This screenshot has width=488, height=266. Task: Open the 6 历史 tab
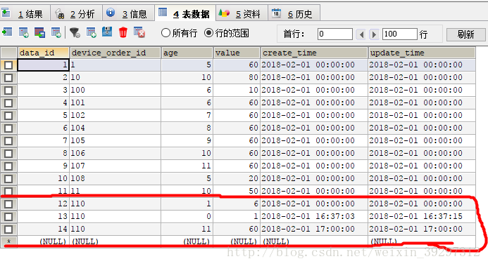tap(294, 13)
